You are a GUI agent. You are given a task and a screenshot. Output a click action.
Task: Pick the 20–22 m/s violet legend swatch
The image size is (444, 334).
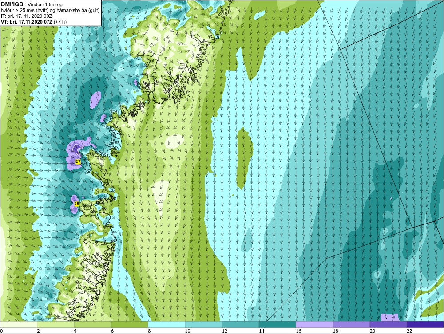click(388, 324)
